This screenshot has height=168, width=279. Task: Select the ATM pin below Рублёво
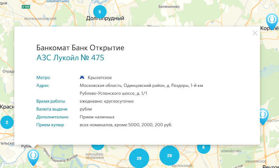pos(33,157)
